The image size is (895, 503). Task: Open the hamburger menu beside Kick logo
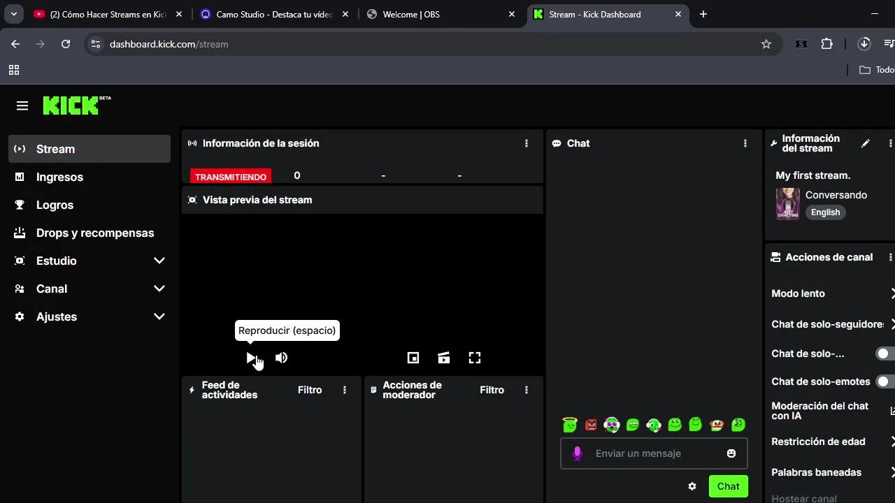(22, 105)
